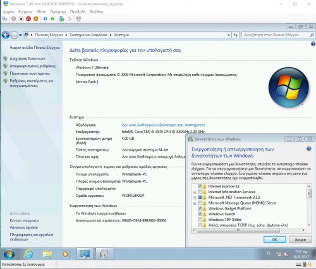
Task: Open the Windows Update link
Action: [x=23, y=228]
